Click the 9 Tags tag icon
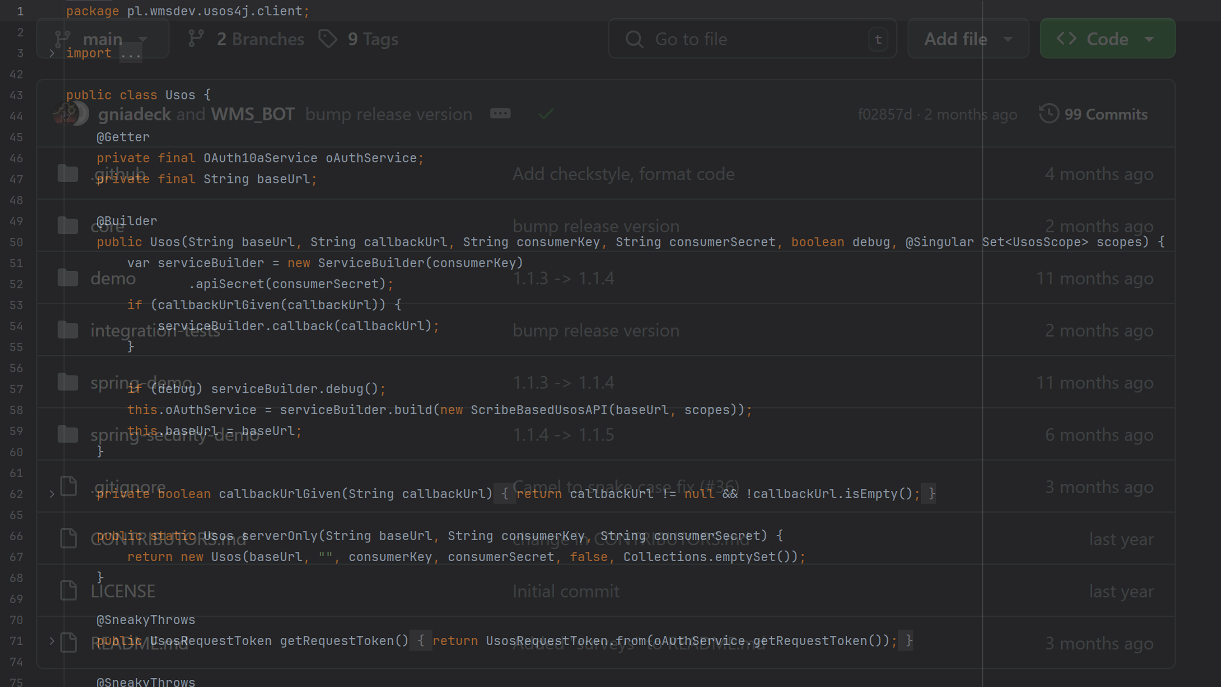 (328, 39)
